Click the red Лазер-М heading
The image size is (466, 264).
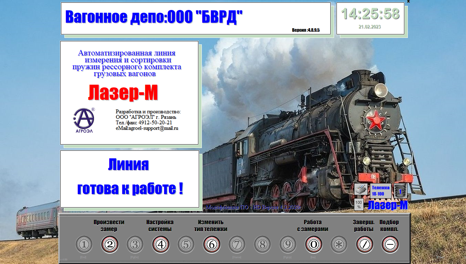123,93
